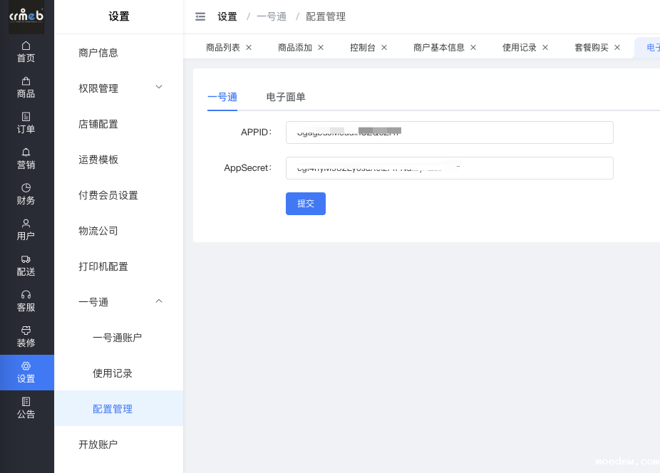Image resolution: width=660 pixels, height=473 pixels.
Task: Switch to the 电子面单 tab
Action: 286,97
